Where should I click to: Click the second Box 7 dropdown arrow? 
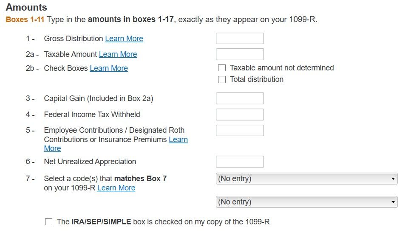pyautogui.click(x=393, y=202)
